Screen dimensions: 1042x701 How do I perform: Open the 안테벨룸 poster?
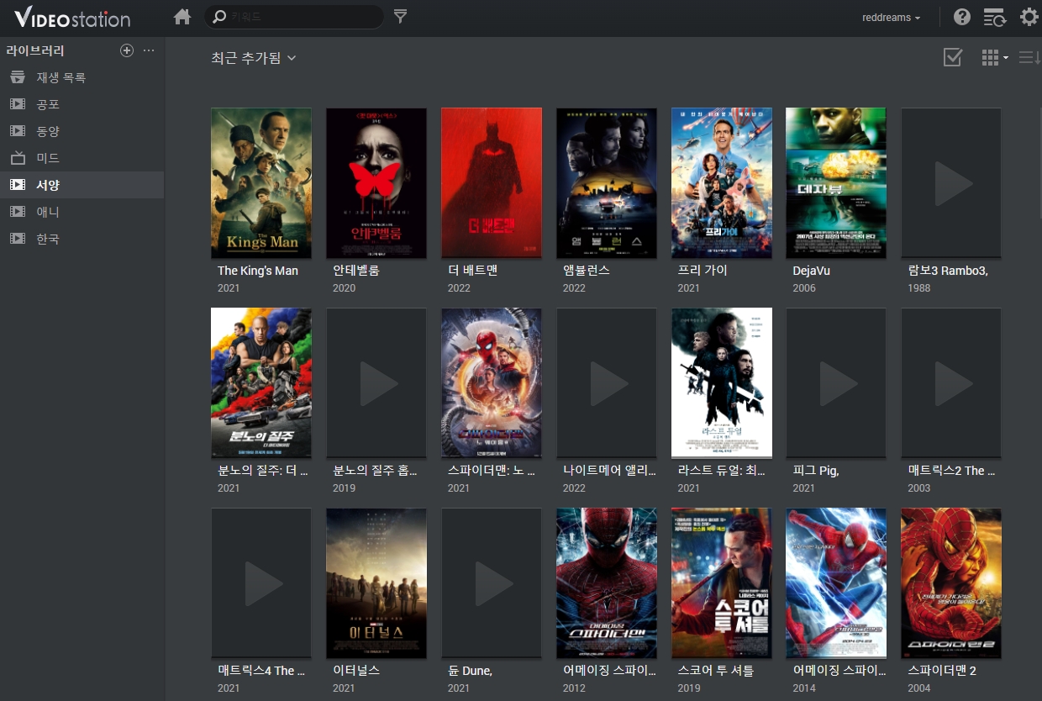[x=376, y=182]
